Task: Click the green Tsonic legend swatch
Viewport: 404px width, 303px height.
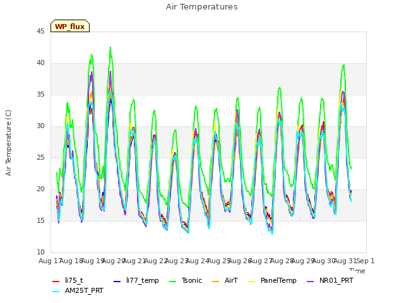Action: [x=173, y=282]
